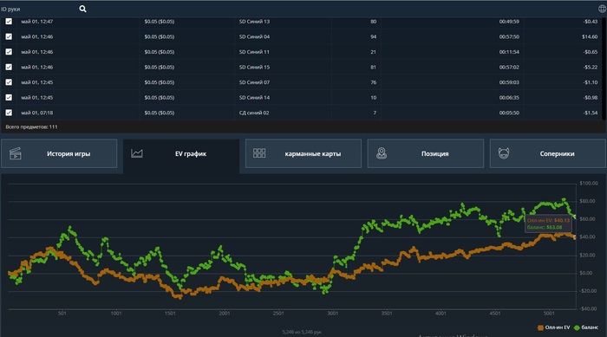Click the май 01, 07:18 date cell
The height and width of the screenshot is (337, 607).
coord(36,113)
